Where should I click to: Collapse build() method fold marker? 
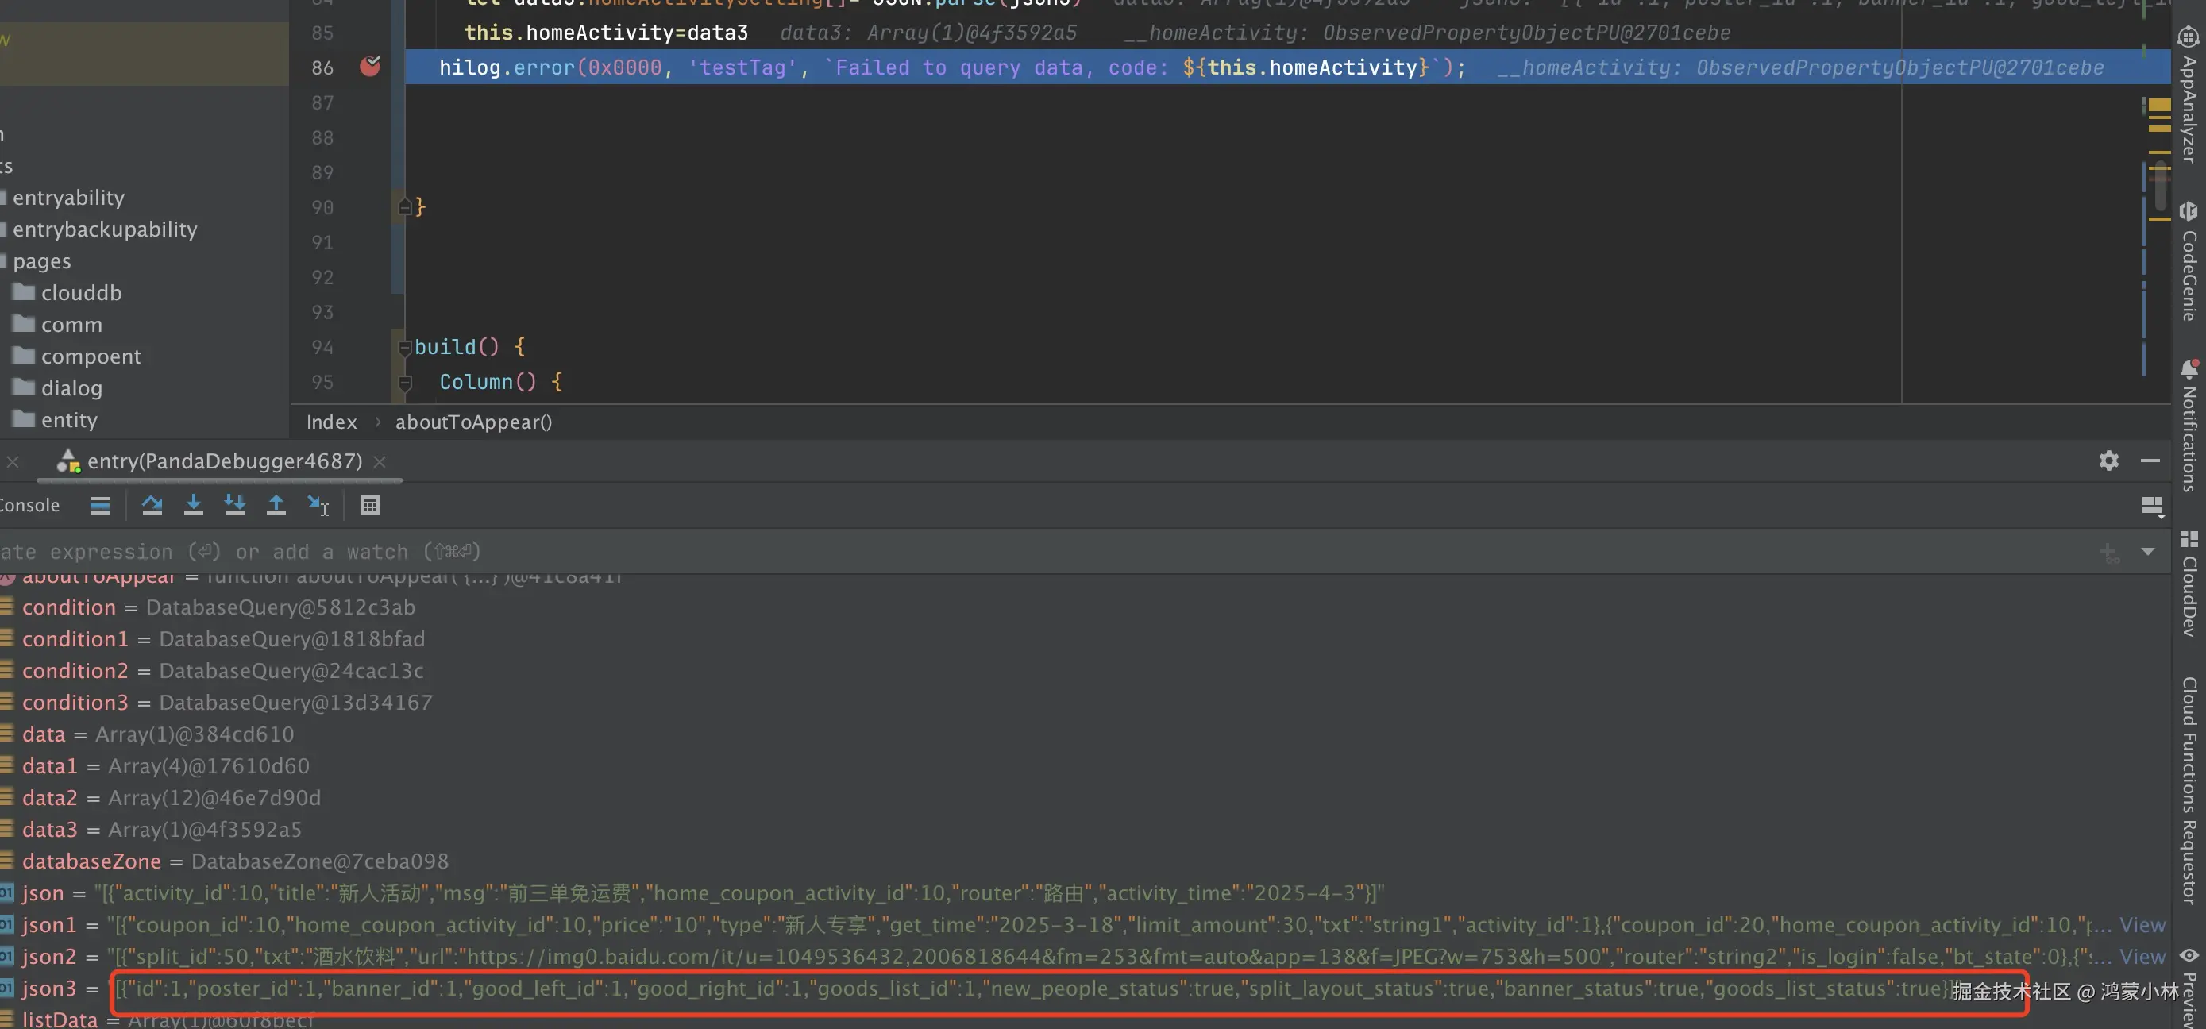[405, 348]
